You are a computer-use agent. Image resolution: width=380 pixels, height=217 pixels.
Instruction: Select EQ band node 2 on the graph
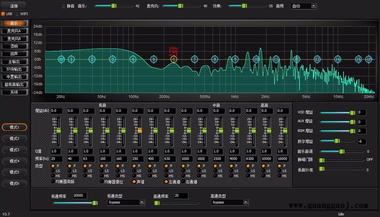(x=92, y=59)
